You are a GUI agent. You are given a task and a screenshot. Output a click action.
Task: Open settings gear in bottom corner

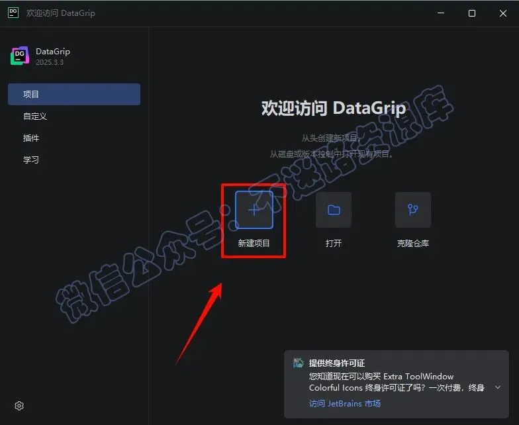[x=19, y=406]
